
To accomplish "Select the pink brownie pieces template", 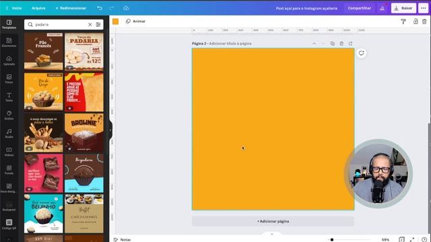I will pos(43,173).
